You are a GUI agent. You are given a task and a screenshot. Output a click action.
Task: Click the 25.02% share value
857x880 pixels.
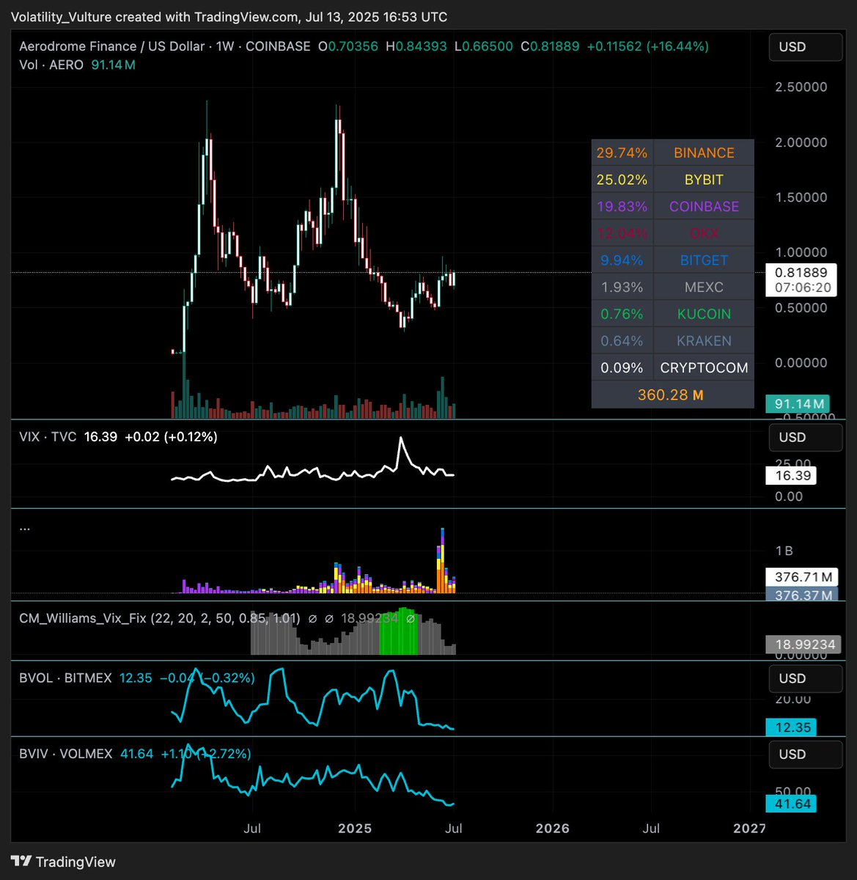(x=622, y=180)
